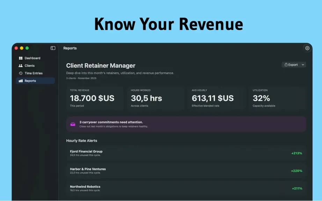
Task: Click the +220% rate change value
Action: point(297,171)
